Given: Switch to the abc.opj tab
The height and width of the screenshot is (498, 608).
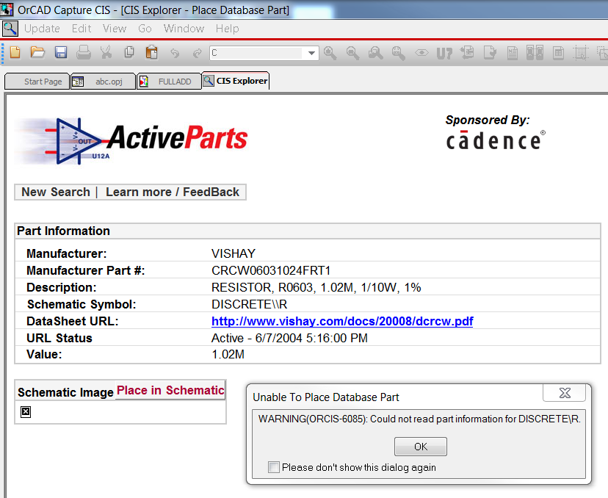Looking at the screenshot, I should (x=104, y=82).
